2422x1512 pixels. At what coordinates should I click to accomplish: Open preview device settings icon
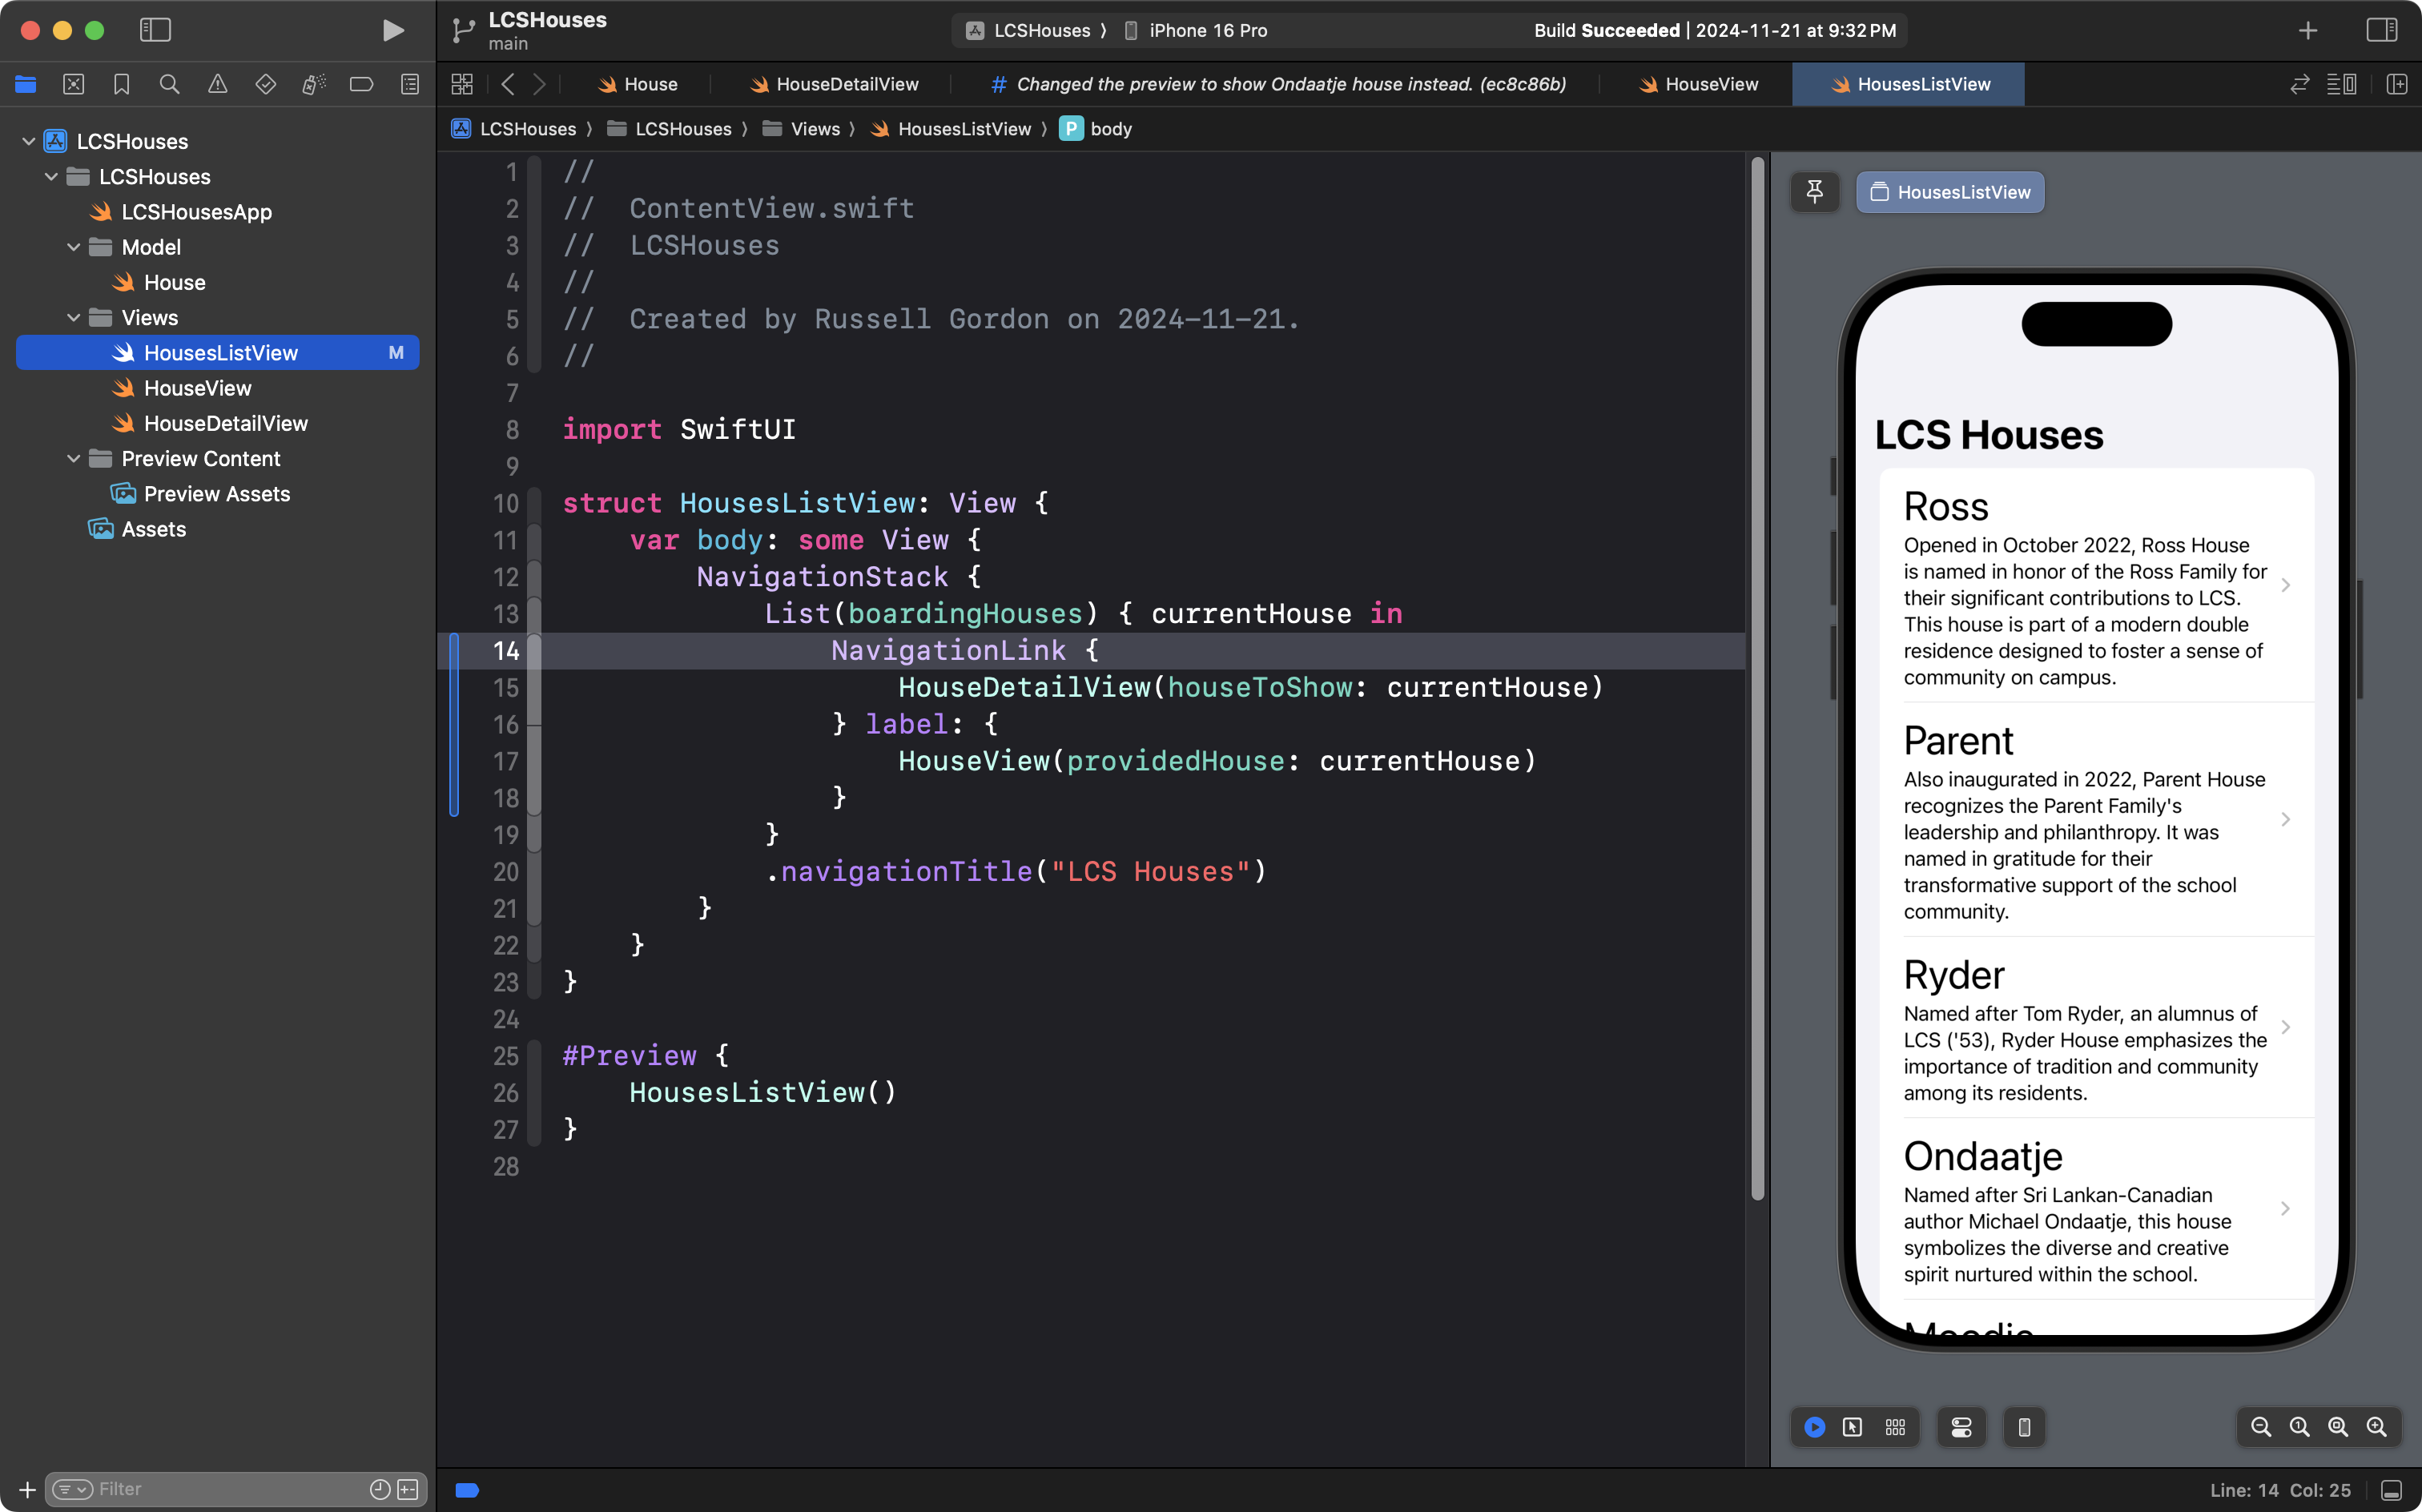coord(1961,1427)
